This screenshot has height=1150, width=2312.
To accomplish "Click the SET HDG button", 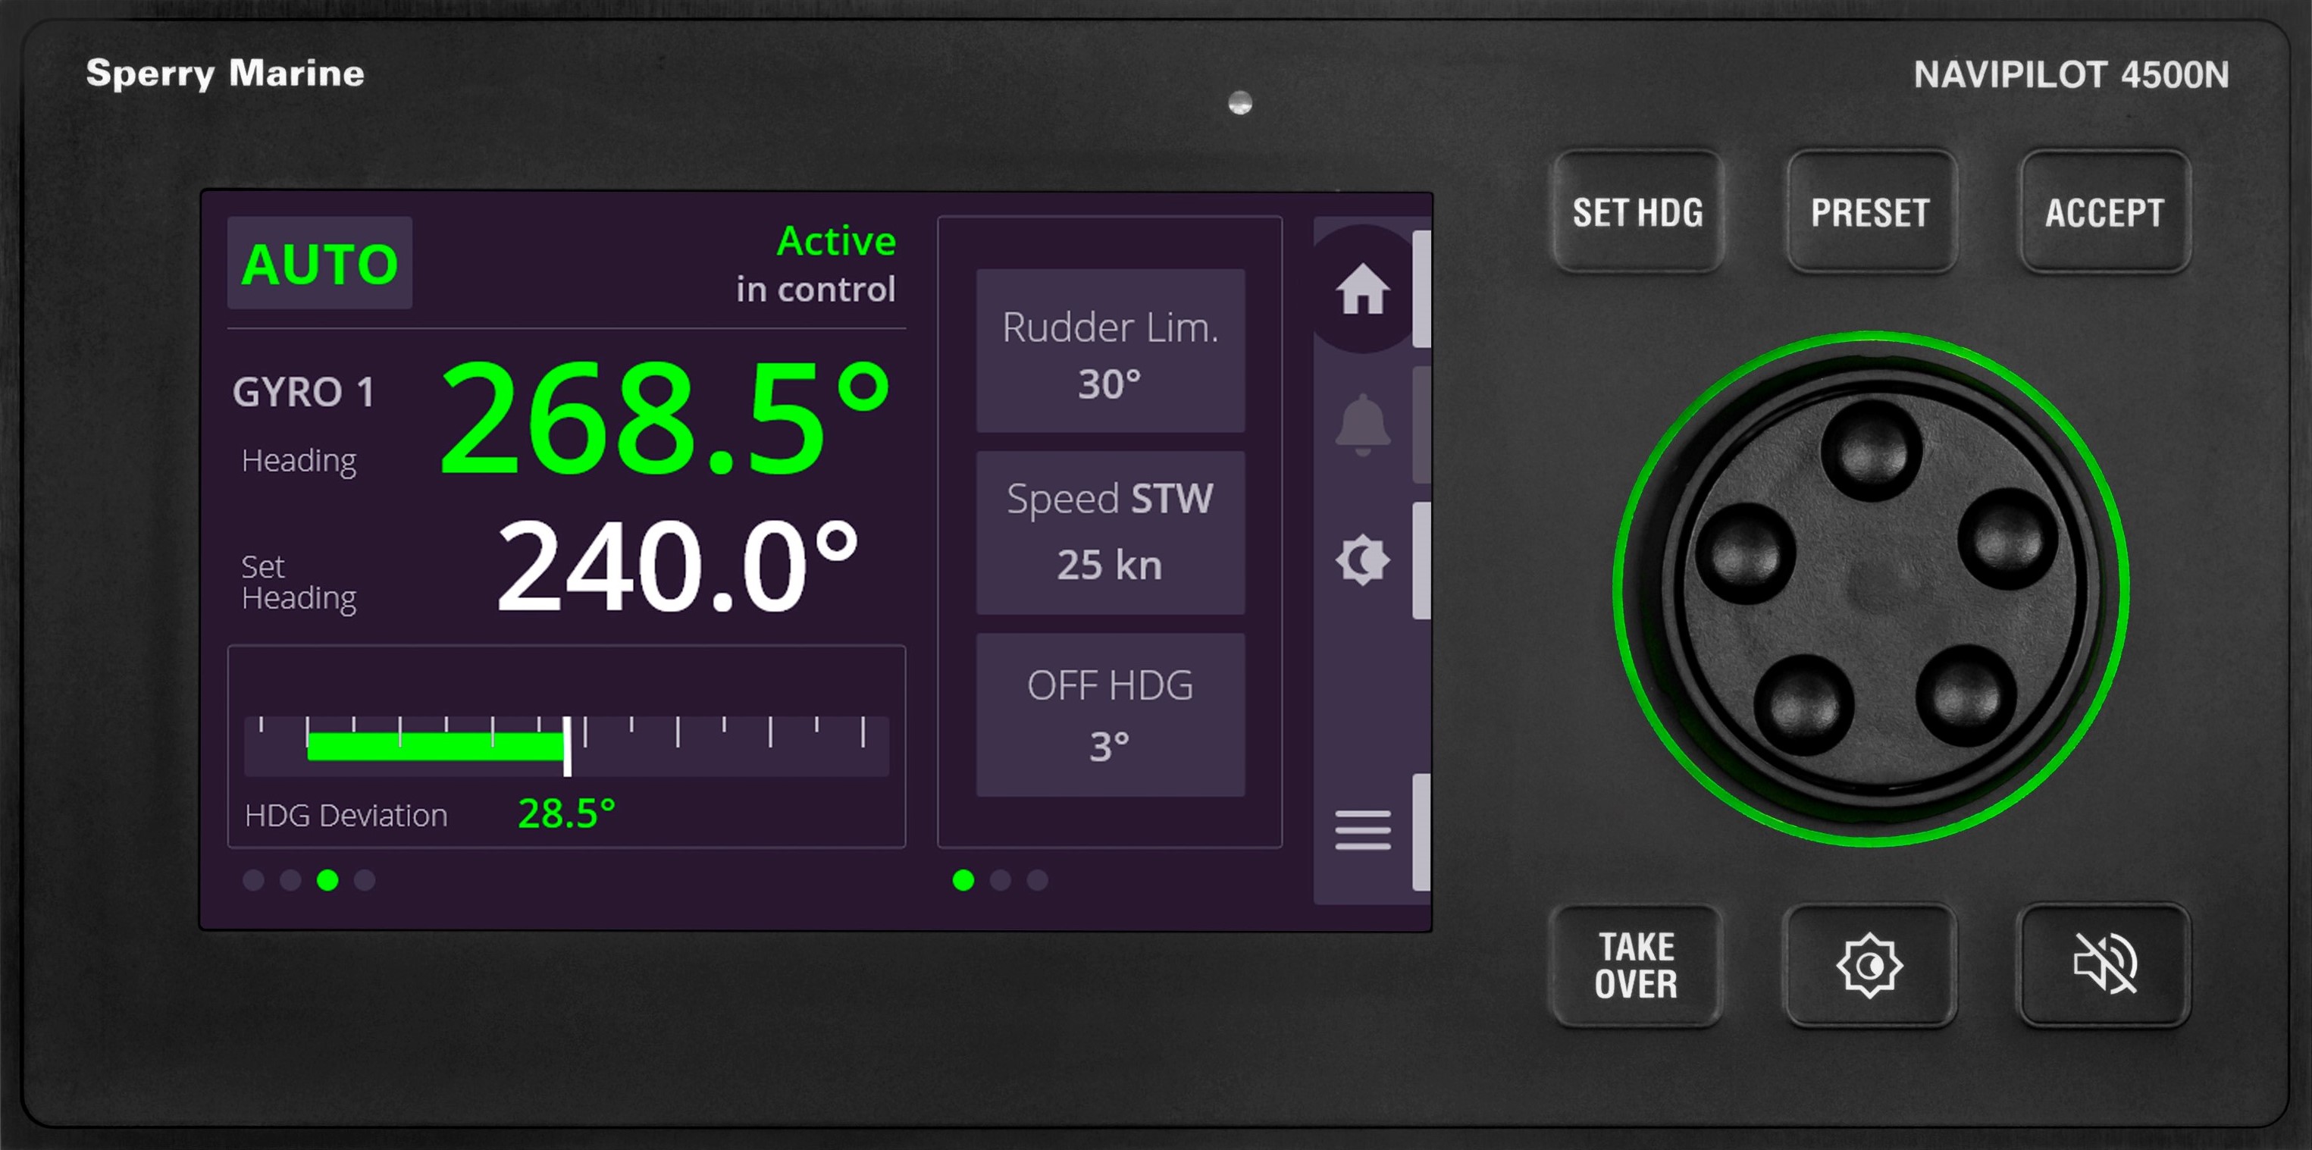I will point(1637,212).
